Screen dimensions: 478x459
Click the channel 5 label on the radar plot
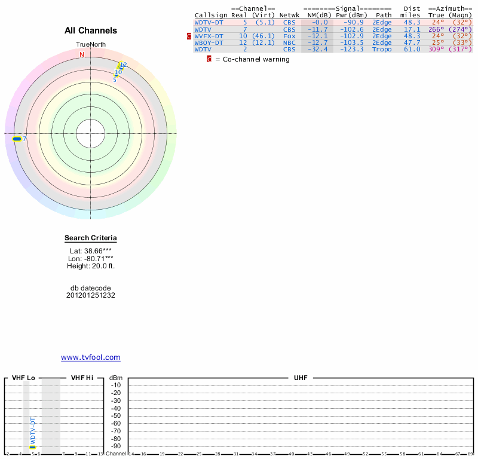tap(115, 79)
